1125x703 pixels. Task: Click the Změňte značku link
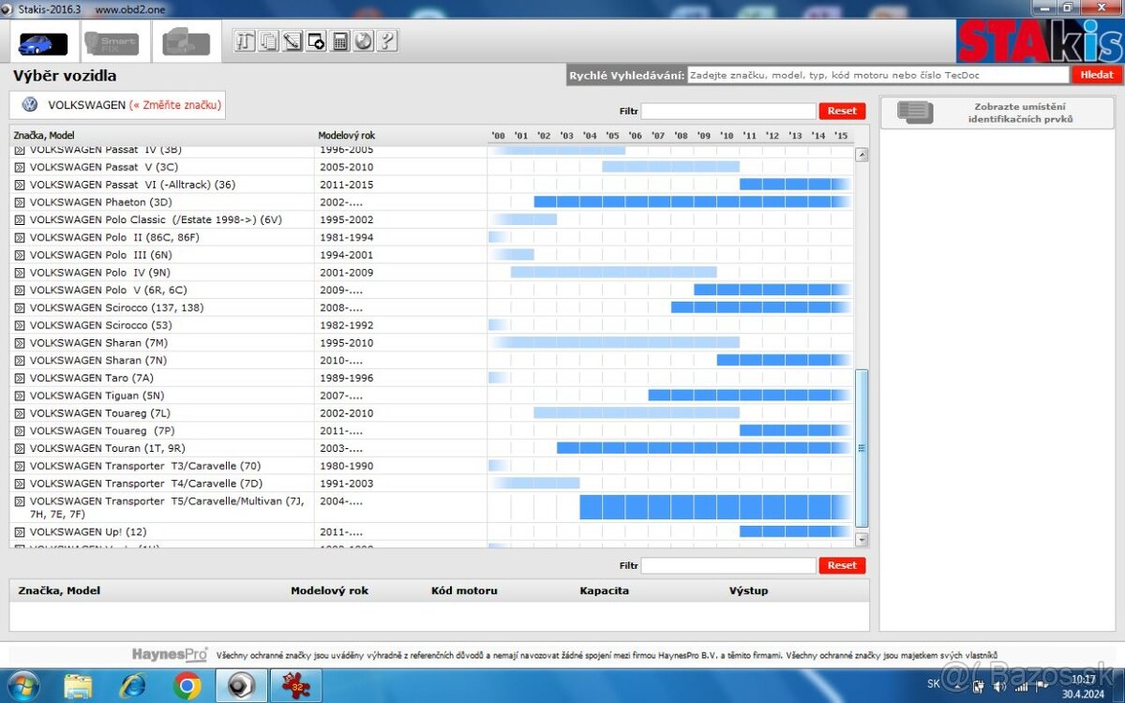click(175, 105)
